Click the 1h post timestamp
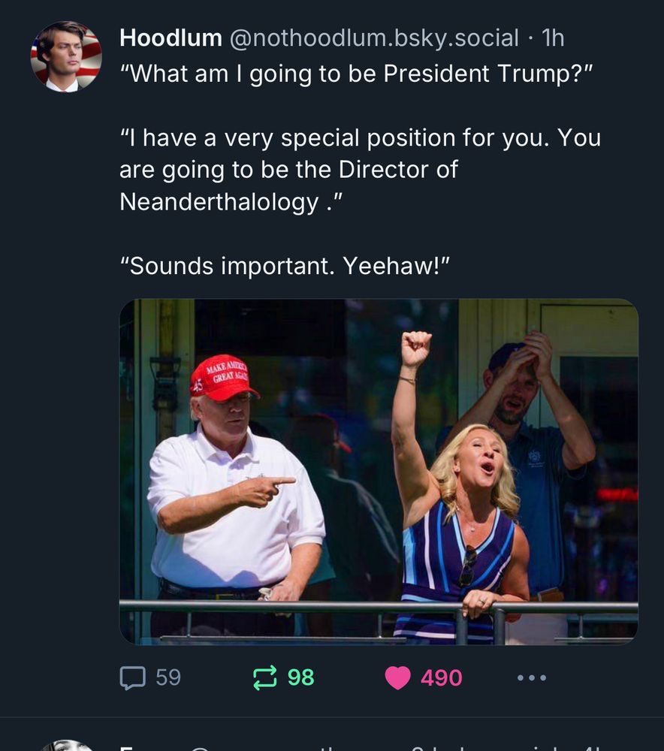664x751 pixels. pyautogui.click(x=553, y=38)
